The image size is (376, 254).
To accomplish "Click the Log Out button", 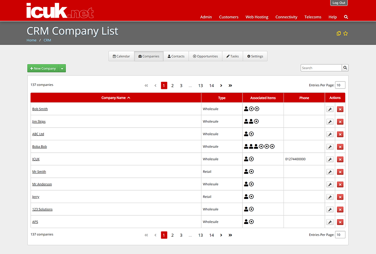I will (x=339, y=3).
